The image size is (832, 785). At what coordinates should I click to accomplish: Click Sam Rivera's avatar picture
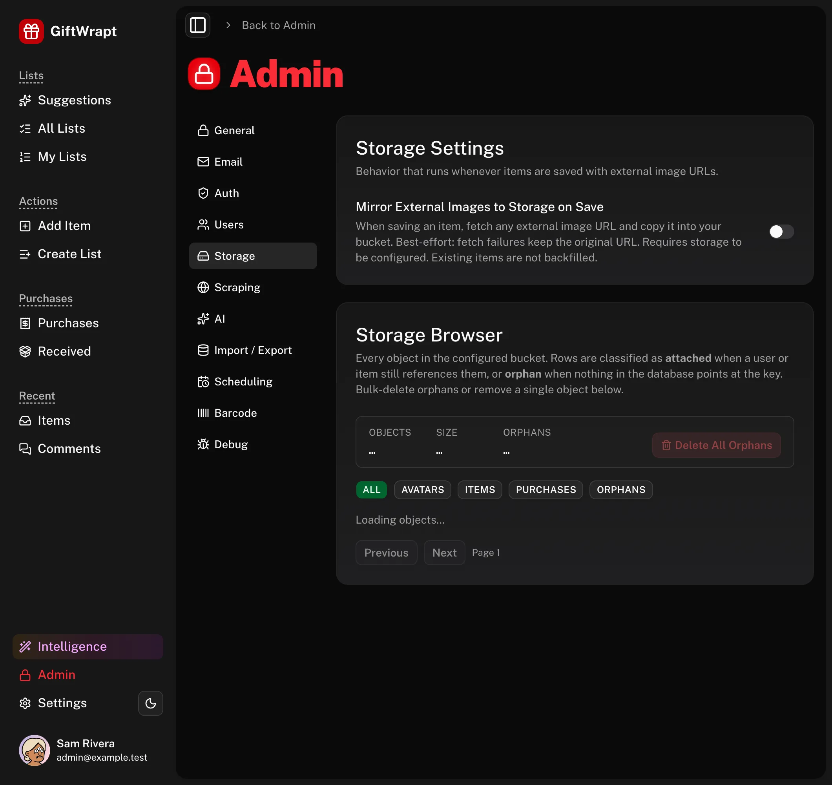point(34,750)
